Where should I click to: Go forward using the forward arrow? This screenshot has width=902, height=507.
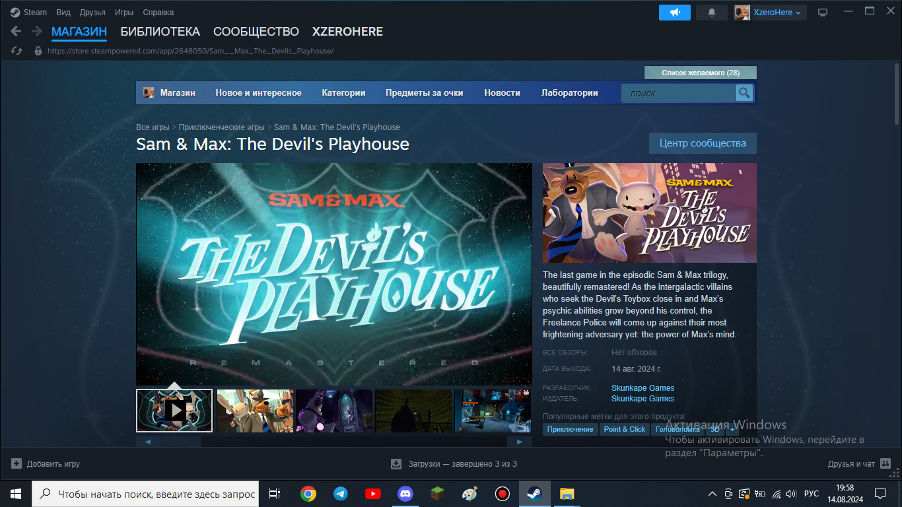37,31
